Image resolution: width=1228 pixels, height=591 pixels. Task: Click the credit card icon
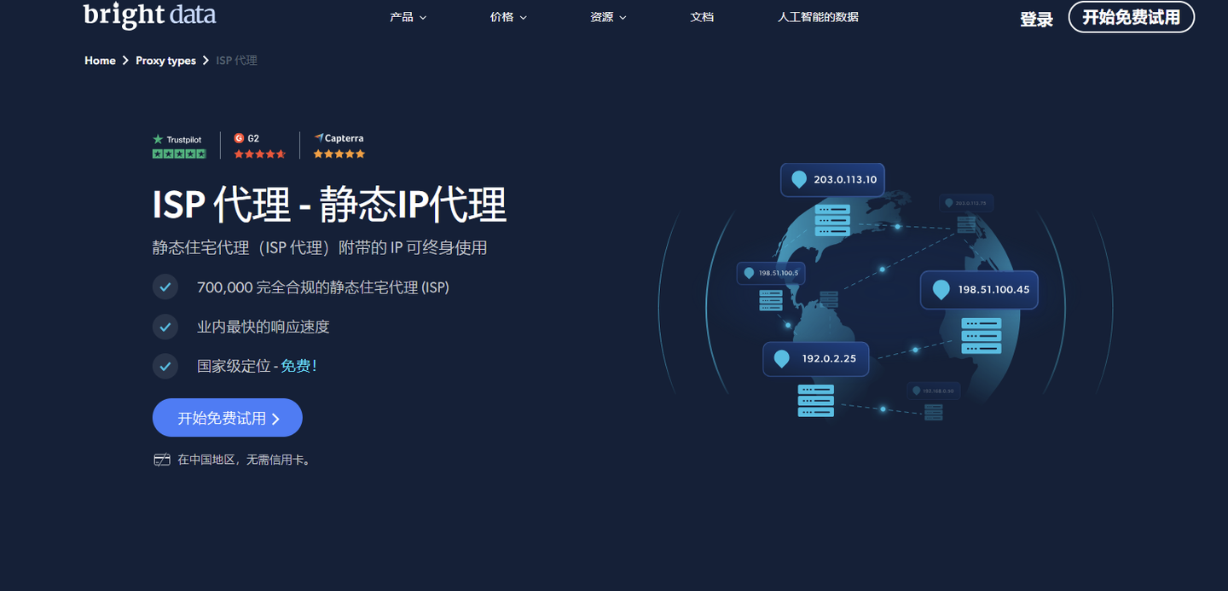pos(162,460)
